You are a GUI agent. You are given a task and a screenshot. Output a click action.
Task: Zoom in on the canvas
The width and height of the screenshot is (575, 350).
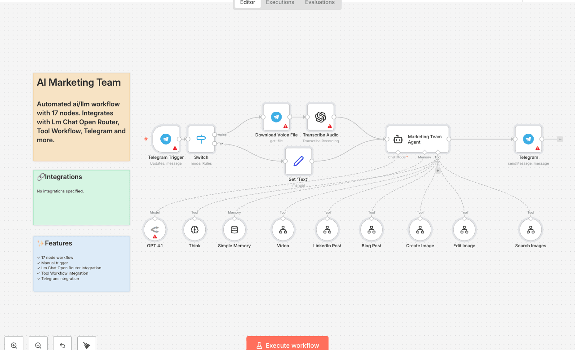coord(14,345)
